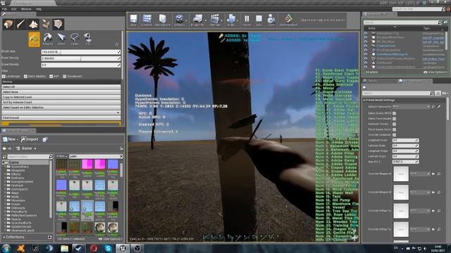Hide first actor via eye icon in outliner

(366, 33)
